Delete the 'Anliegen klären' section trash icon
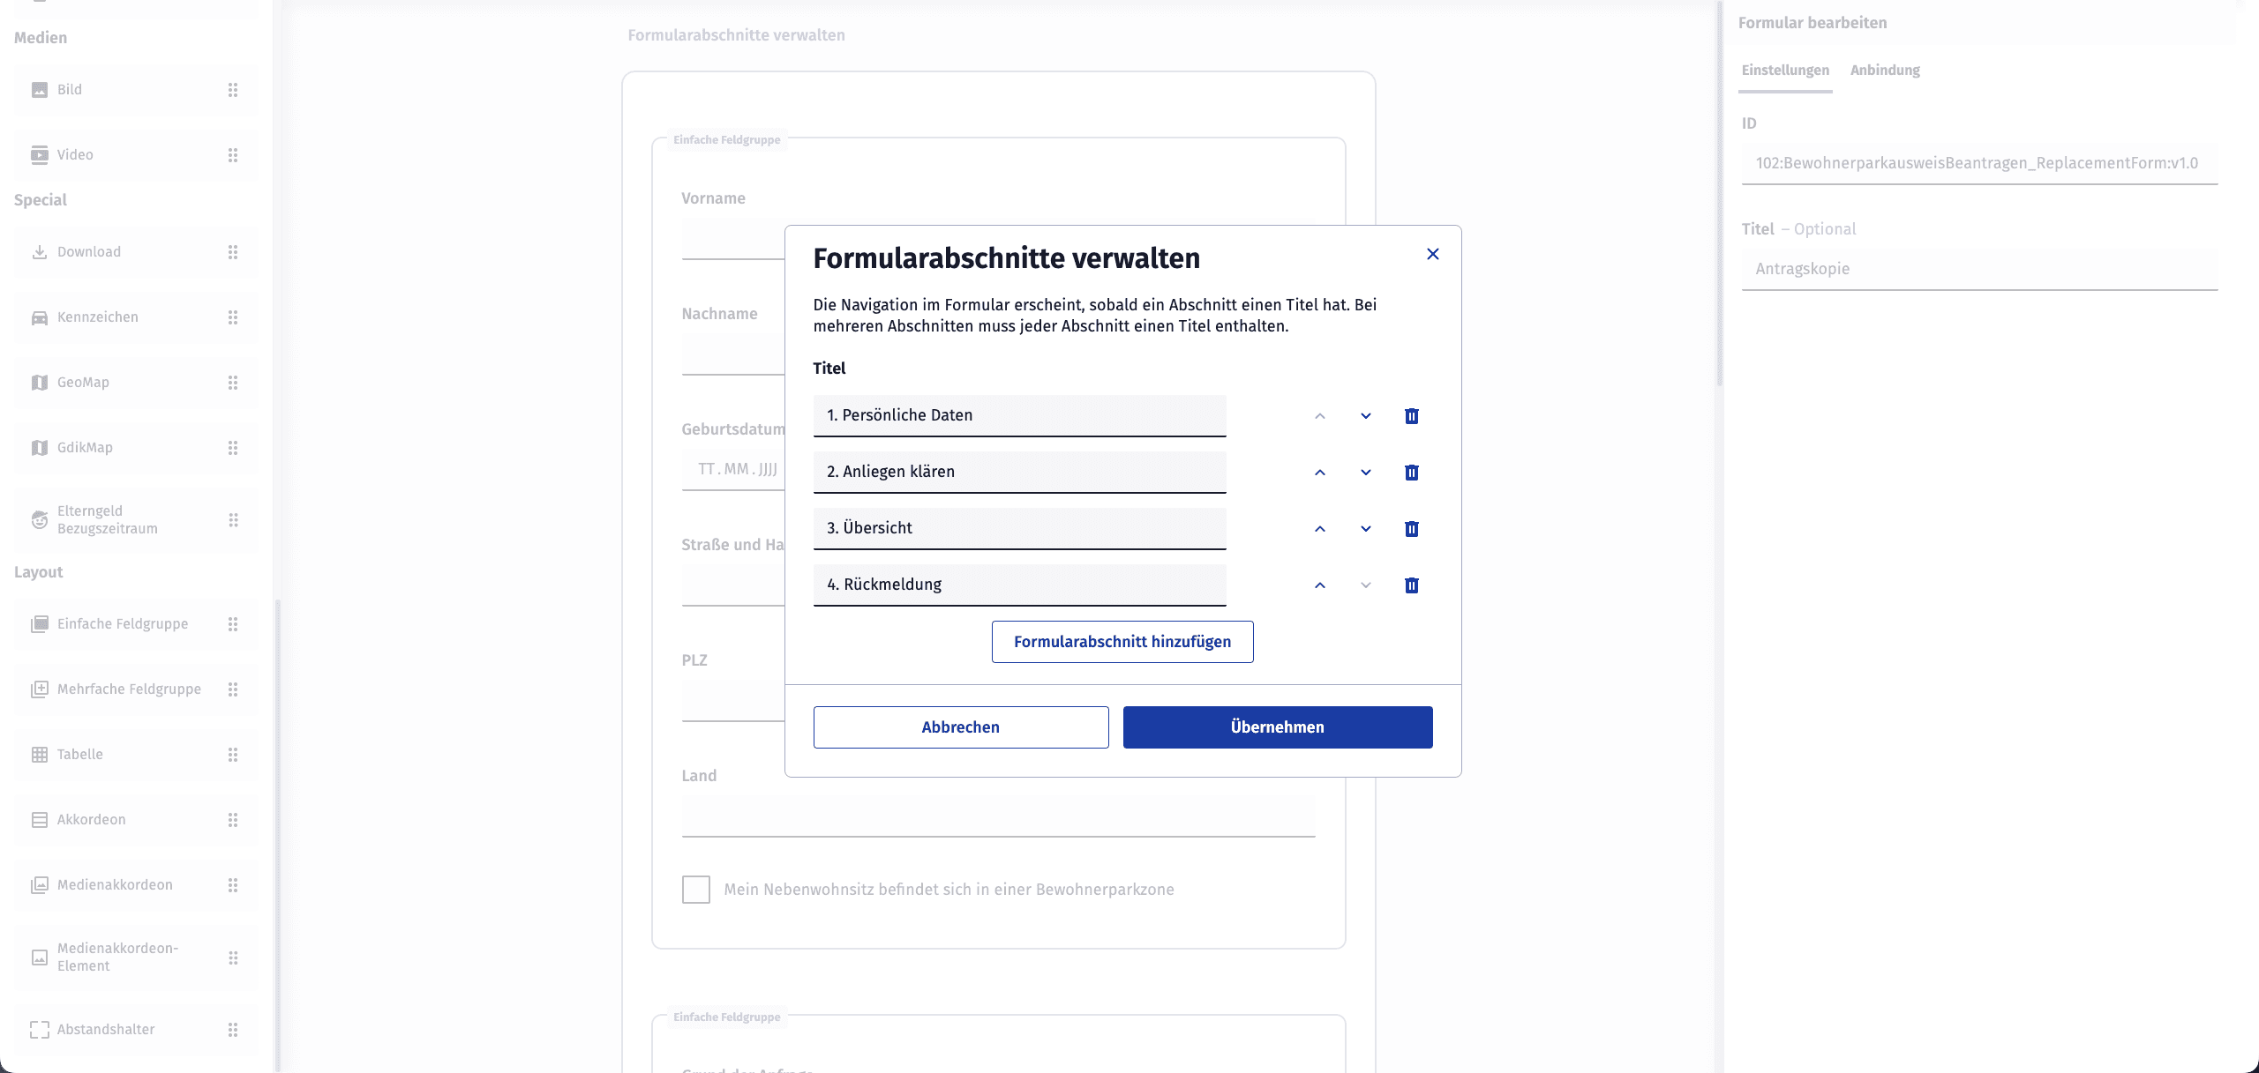This screenshot has width=2259, height=1073. pos(1411,473)
